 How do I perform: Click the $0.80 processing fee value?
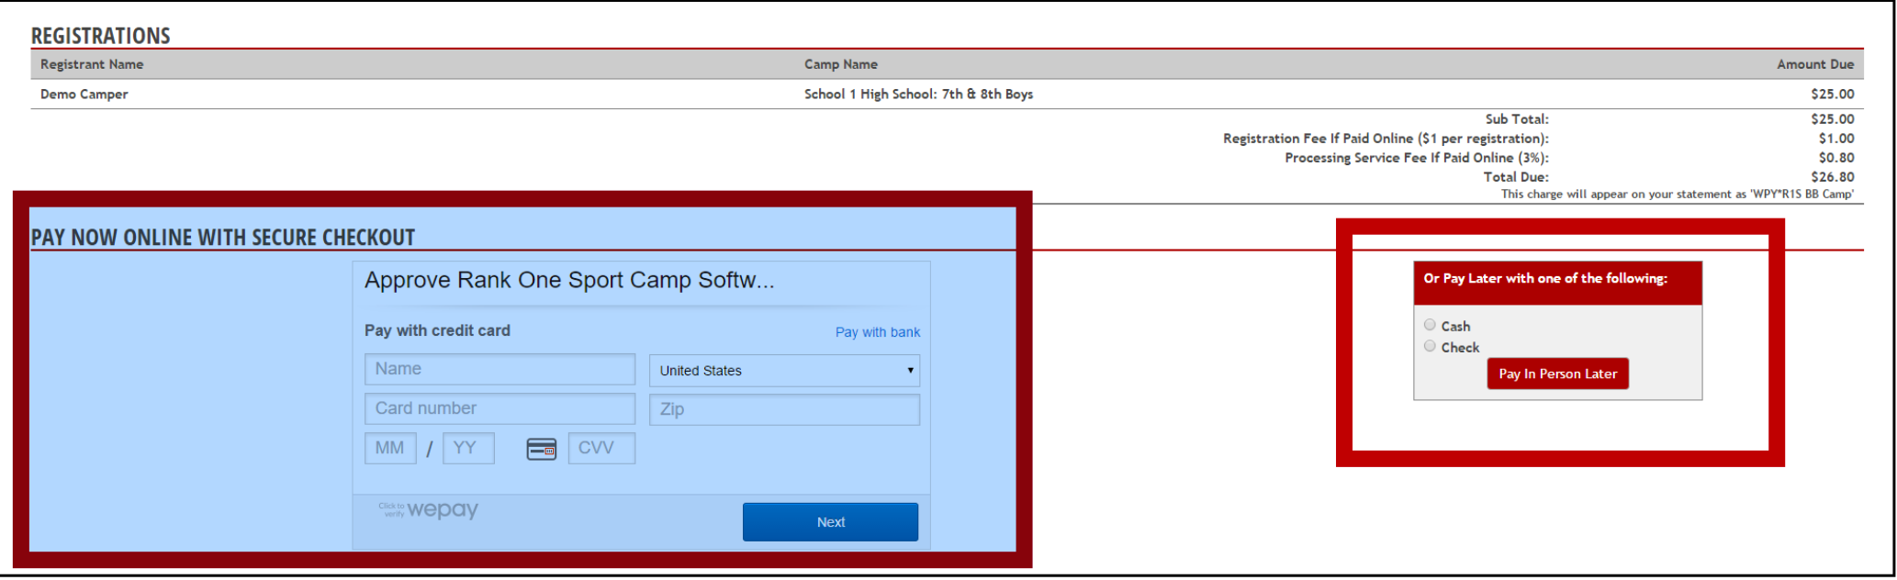point(1836,158)
